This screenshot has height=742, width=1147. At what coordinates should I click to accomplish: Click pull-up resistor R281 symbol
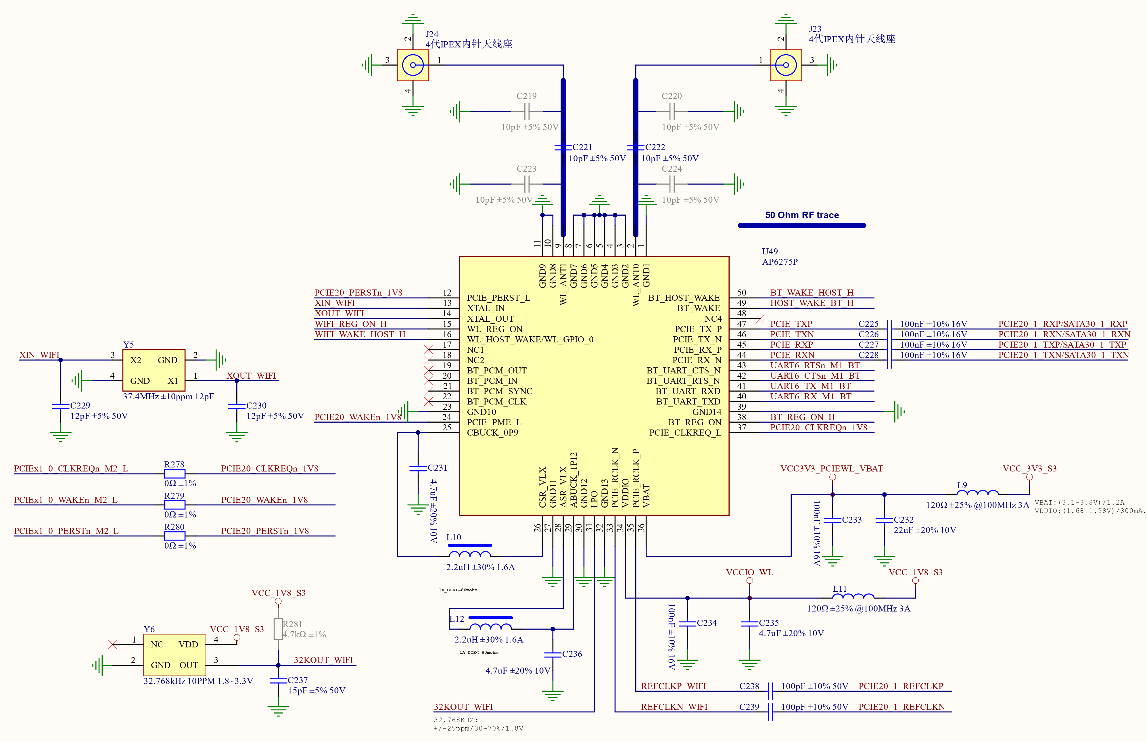278,629
